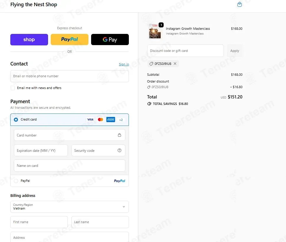Screen dimensions: 286x242
Task: Focus the Name on card field
Action: (70, 166)
